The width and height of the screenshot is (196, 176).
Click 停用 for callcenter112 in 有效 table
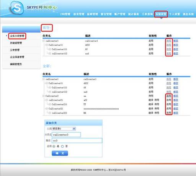pyautogui.click(x=169, y=54)
